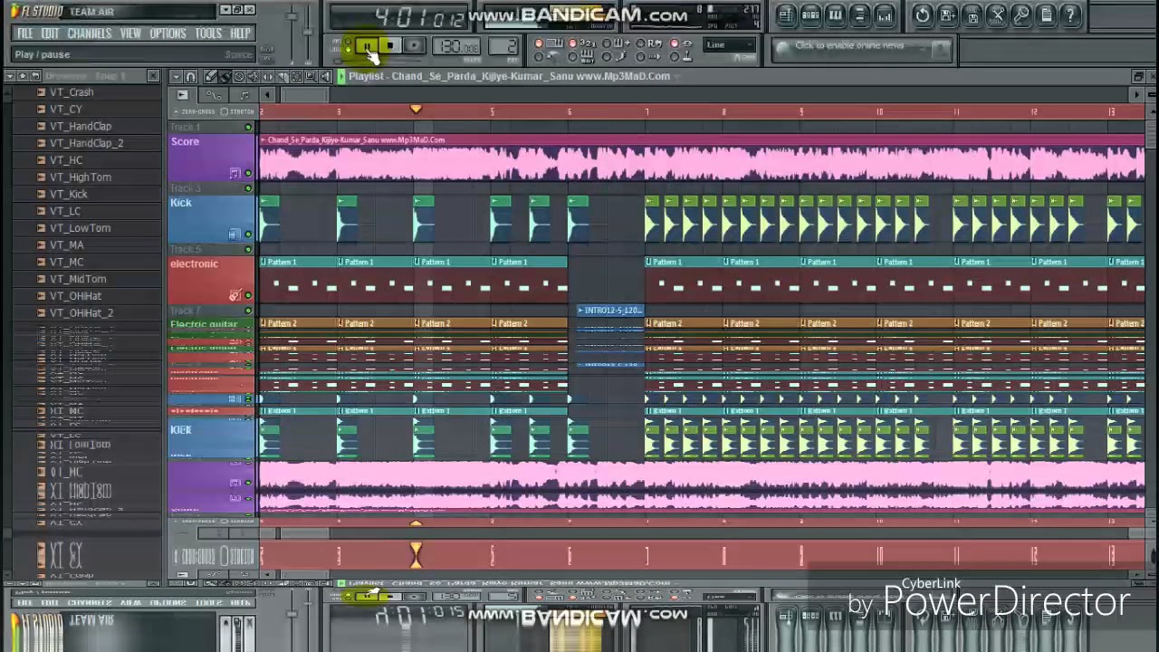Open the TOOLS menu
Image resolution: width=1159 pixels, height=652 pixels.
pos(208,34)
